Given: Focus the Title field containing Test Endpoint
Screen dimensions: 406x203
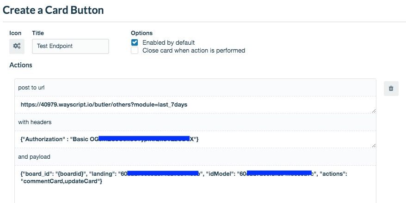Looking at the screenshot, I should [70, 46].
